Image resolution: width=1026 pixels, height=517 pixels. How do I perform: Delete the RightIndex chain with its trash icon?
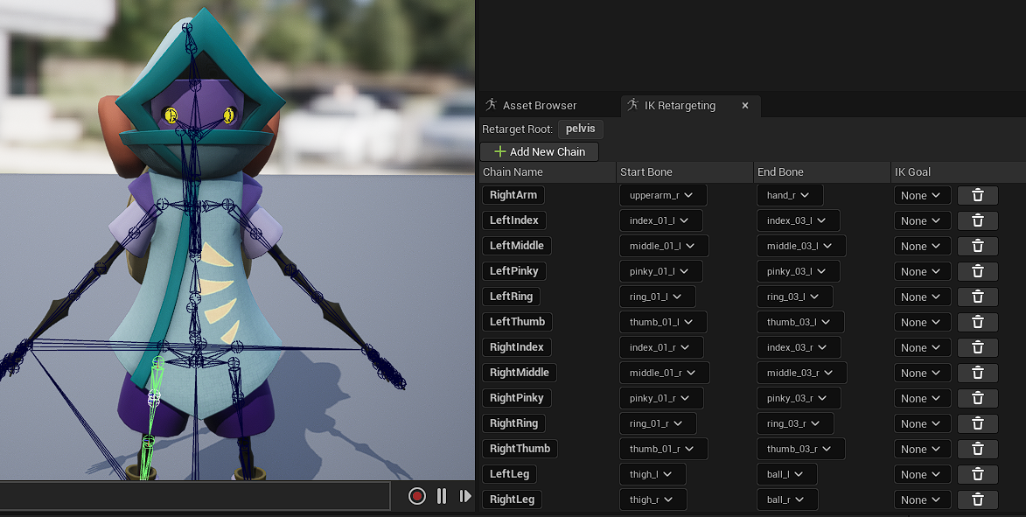point(978,347)
